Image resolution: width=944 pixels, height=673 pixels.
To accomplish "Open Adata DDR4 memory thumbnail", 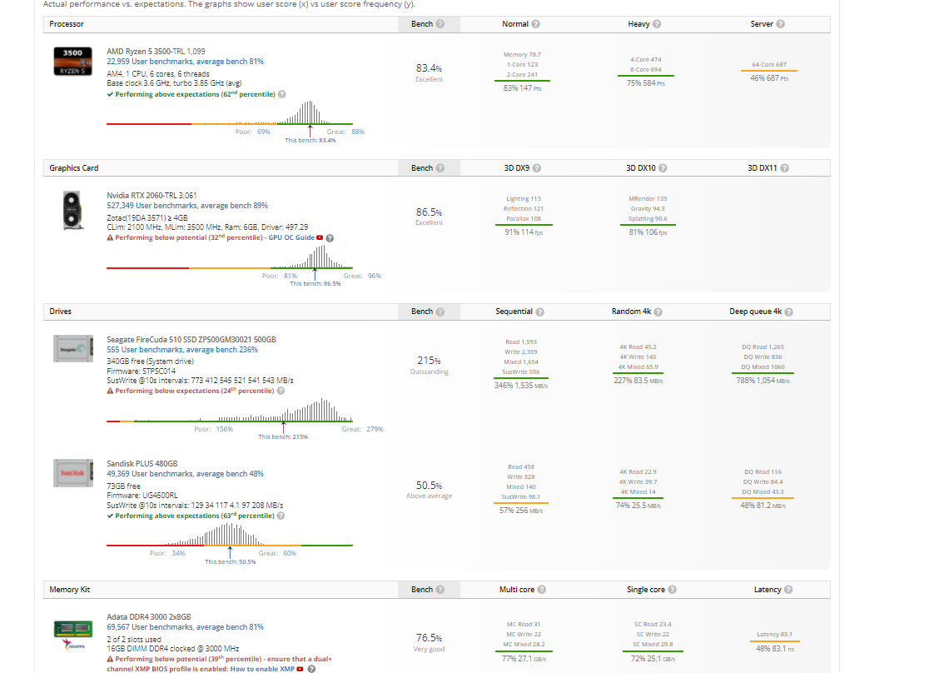I will [x=73, y=635].
